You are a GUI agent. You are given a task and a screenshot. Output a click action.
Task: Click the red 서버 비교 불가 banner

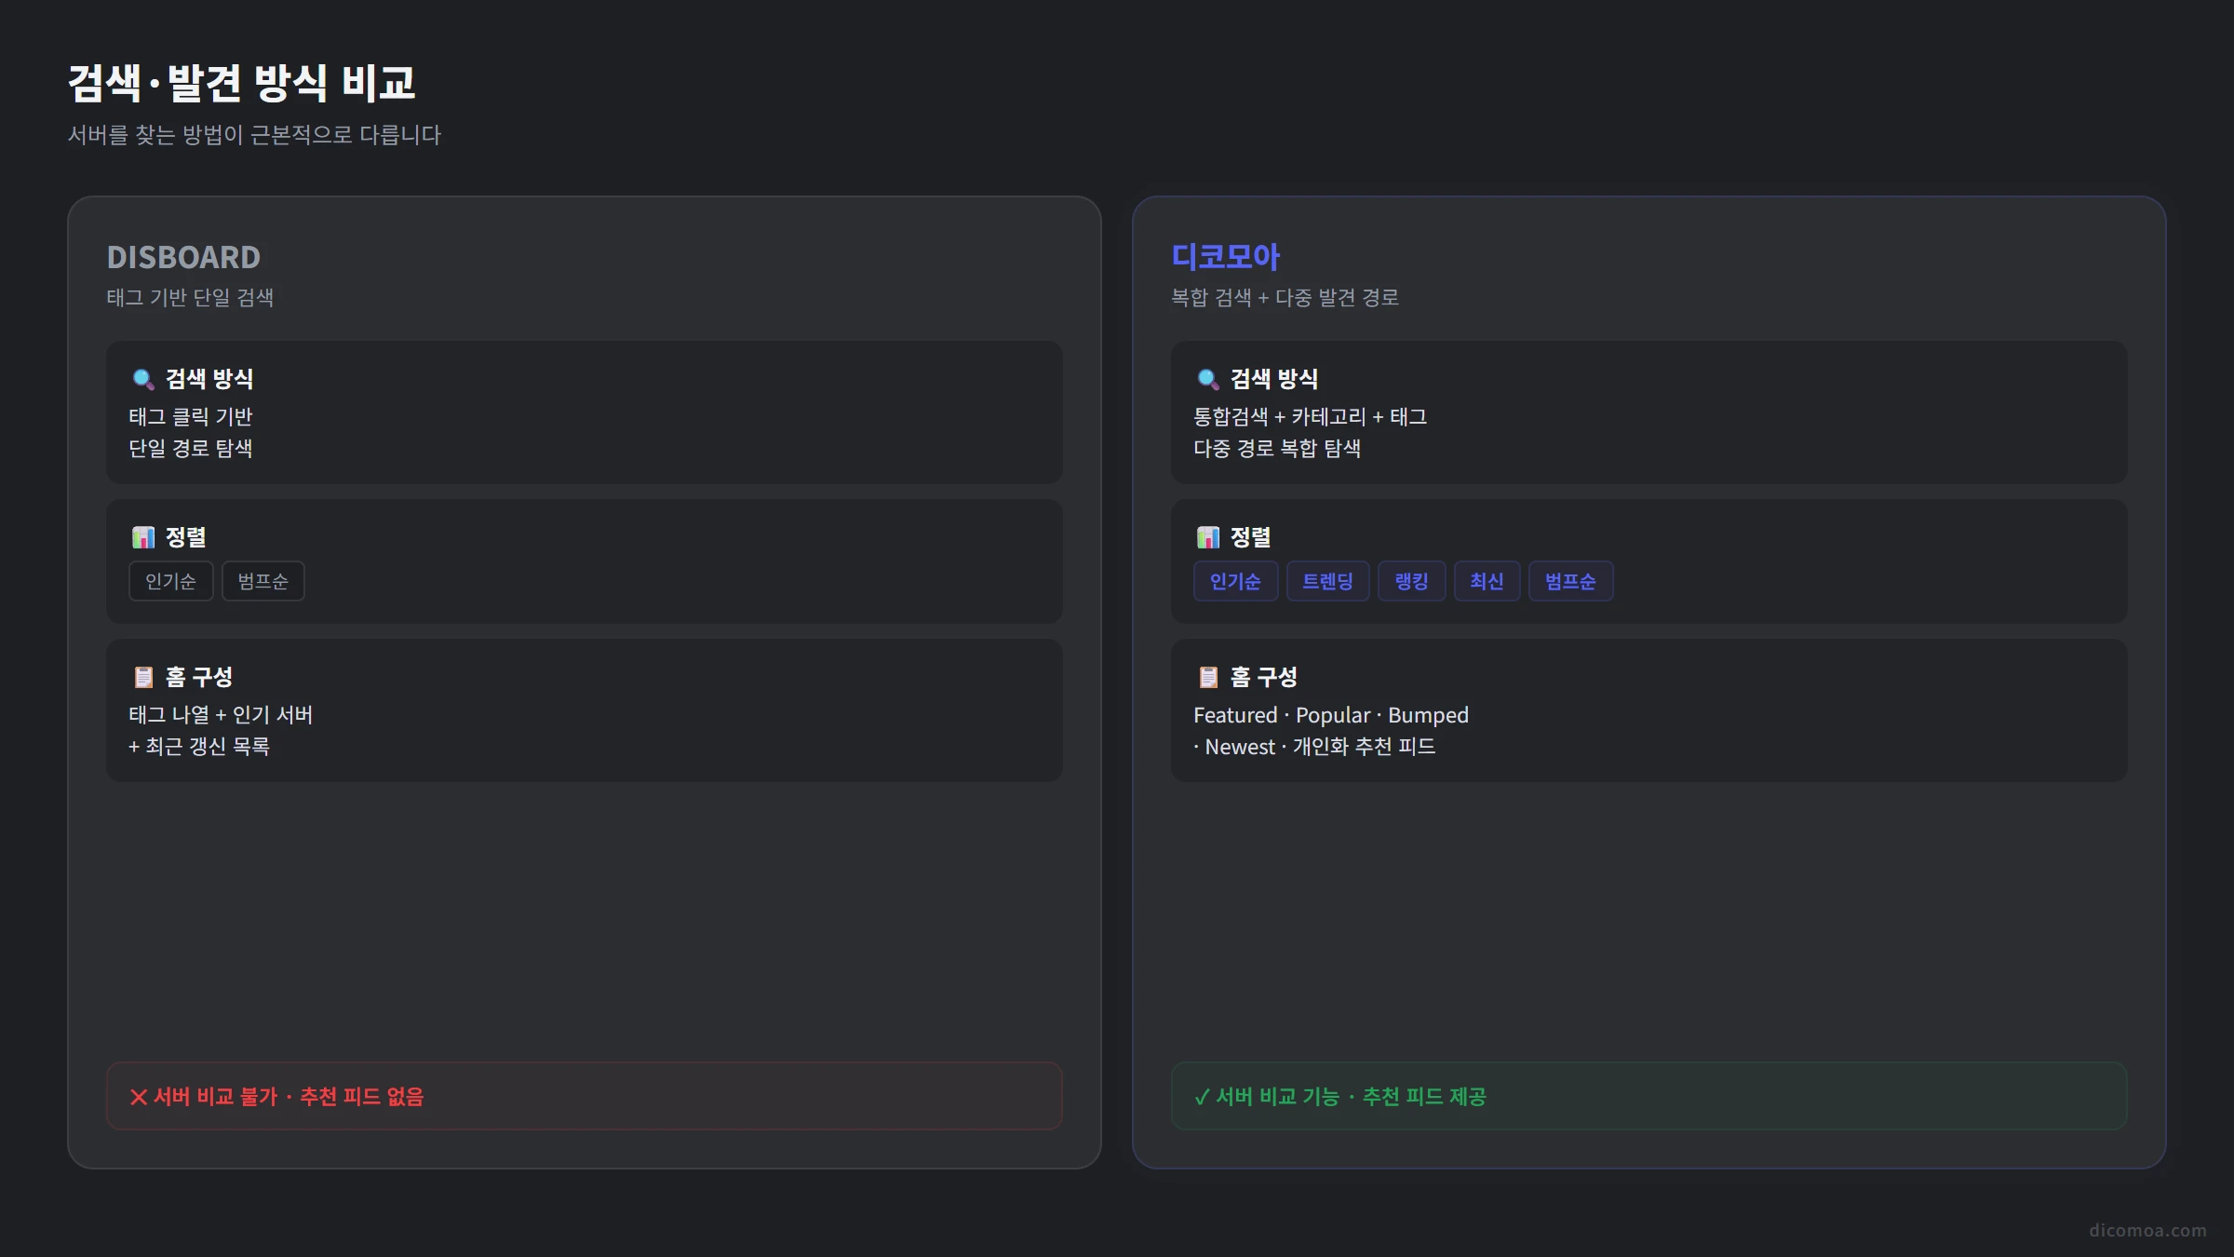tap(584, 1096)
